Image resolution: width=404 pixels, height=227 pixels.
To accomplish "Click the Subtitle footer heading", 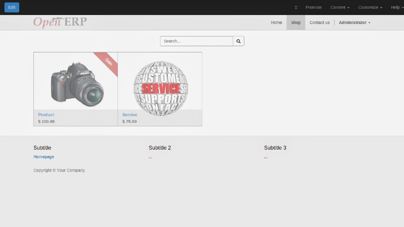I will point(42,148).
